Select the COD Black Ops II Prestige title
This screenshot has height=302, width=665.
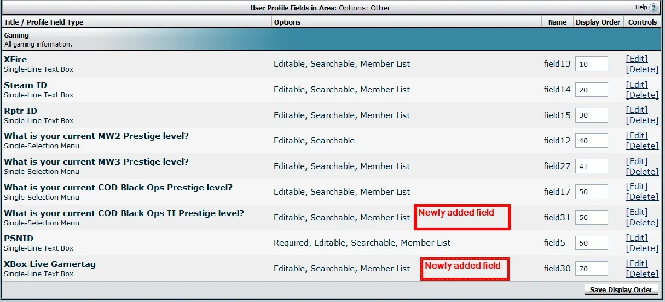[124, 213]
